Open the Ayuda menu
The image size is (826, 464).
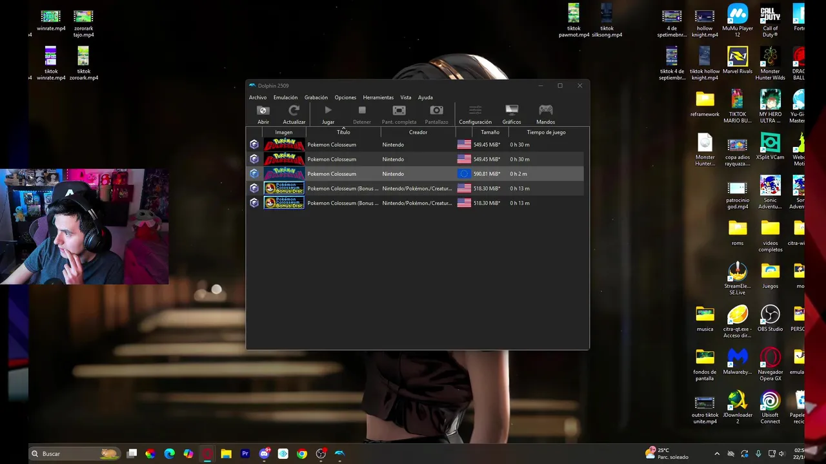pyautogui.click(x=425, y=97)
